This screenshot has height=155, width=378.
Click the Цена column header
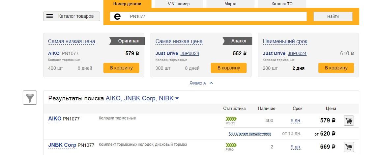[331, 109]
